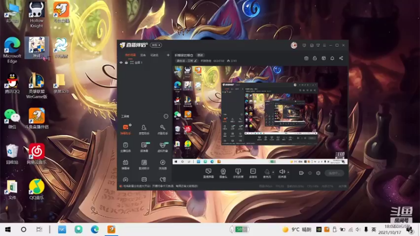
Task: Toggle the lock on the 全屏1 source
Action: pyautogui.click(x=126, y=62)
